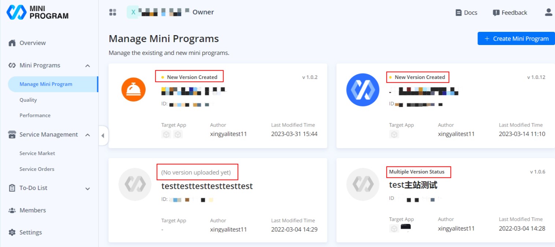Collapse the Service Management section chevron
The height and width of the screenshot is (247, 555).
pyautogui.click(x=88, y=135)
